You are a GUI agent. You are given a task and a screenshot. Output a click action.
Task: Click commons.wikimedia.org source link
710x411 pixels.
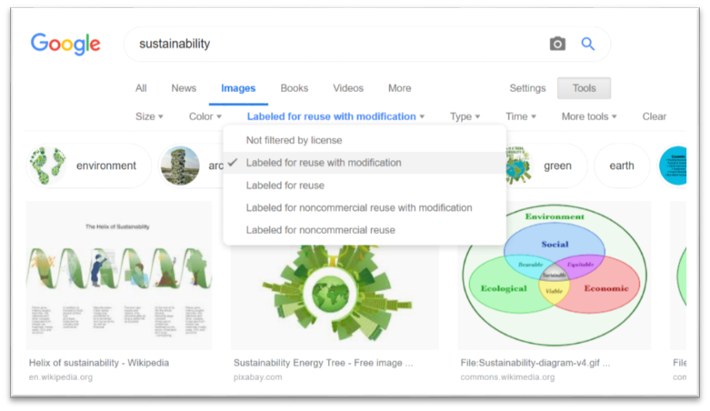click(x=507, y=377)
